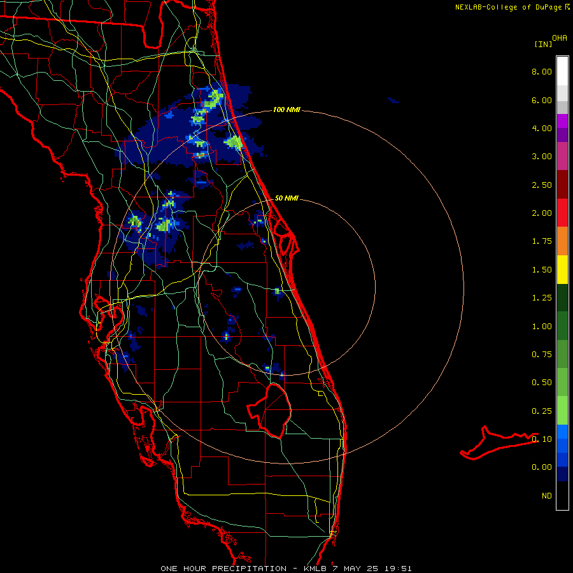Click the black ND swatch in legend
Image resolution: width=573 pixels, height=573 pixels.
click(x=562, y=495)
